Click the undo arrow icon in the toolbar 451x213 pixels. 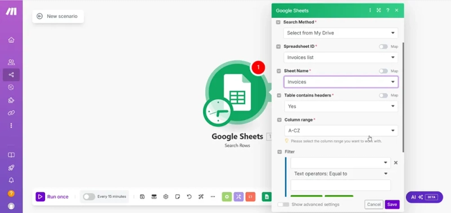(x=189, y=197)
